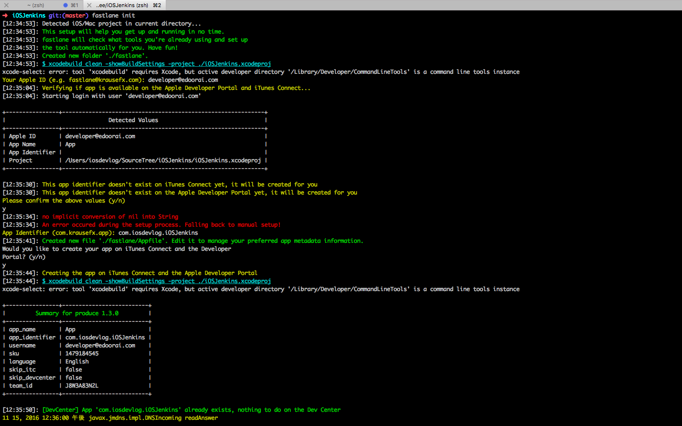Click red 'no implicit conversion of nil into String'
This screenshot has height=426, width=682.
pos(110,217)
